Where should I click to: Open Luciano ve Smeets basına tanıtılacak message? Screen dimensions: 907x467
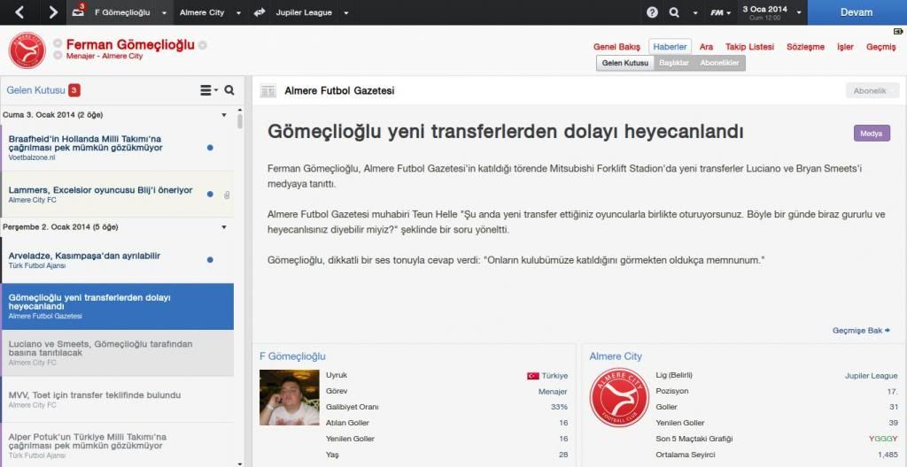click(117, 353)
